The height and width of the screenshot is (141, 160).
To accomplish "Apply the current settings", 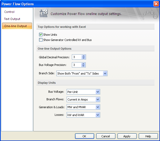I will pos(127,136).
